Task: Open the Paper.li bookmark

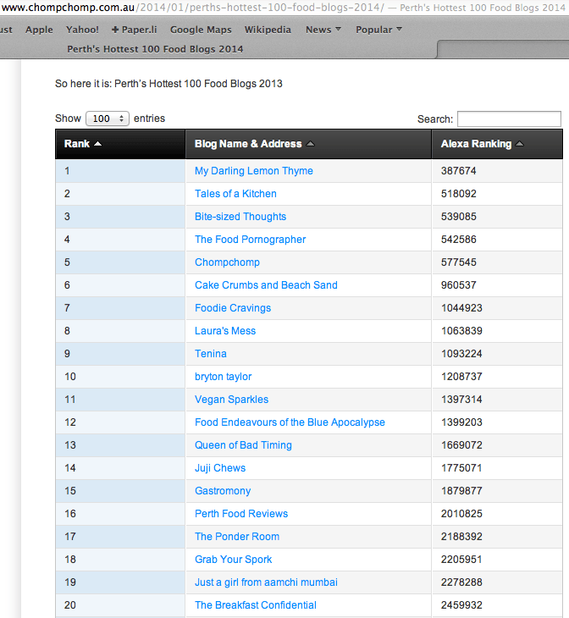Action: click(134, 30)
